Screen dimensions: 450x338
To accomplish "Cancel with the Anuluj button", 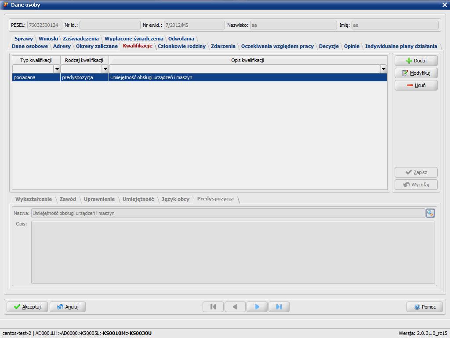I will pos(68,307).
